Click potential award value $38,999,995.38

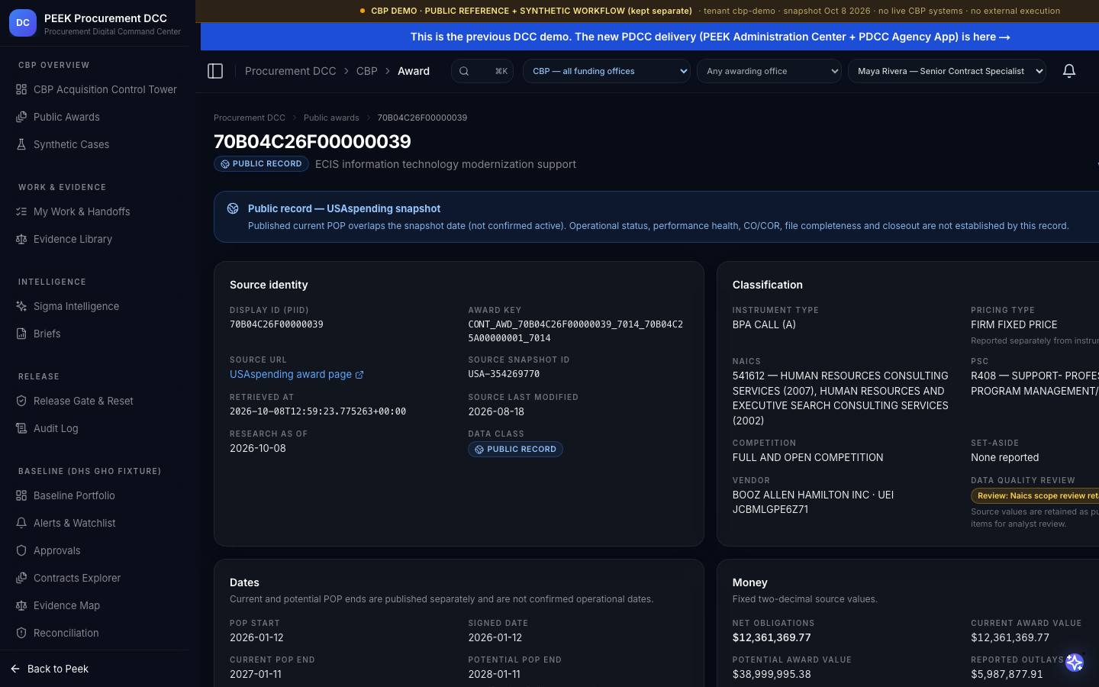[772, 674]
